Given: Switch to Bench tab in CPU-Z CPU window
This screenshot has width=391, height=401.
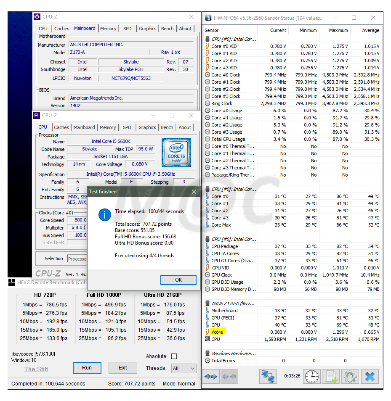Looking at the screenshot, I should pos(167,127).
